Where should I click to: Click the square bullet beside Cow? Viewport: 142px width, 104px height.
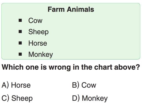(20, 20)
